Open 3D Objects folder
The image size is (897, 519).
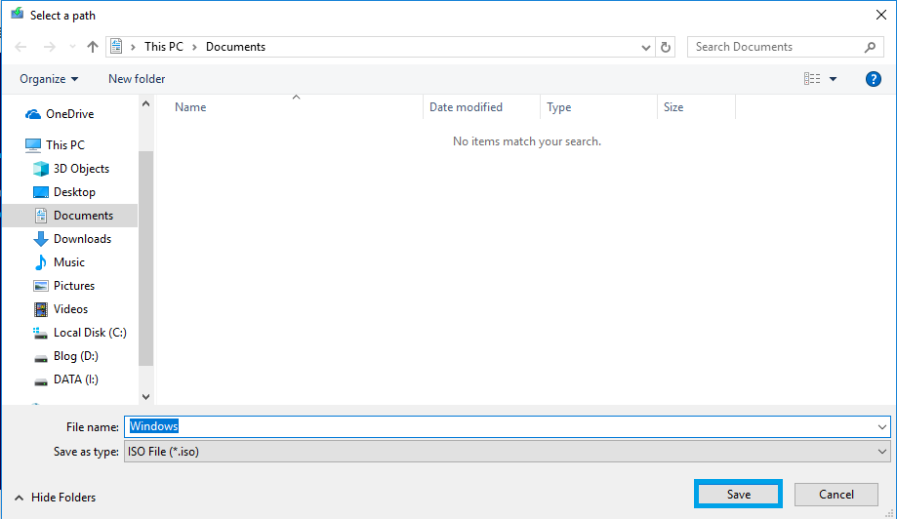click(81, 169)
